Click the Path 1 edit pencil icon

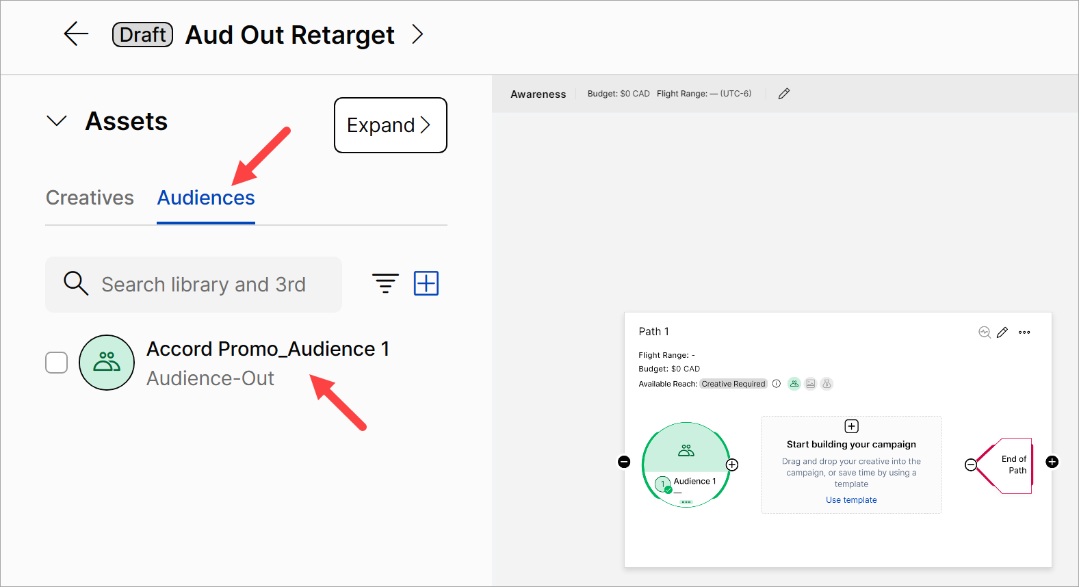coord(1002,332)
